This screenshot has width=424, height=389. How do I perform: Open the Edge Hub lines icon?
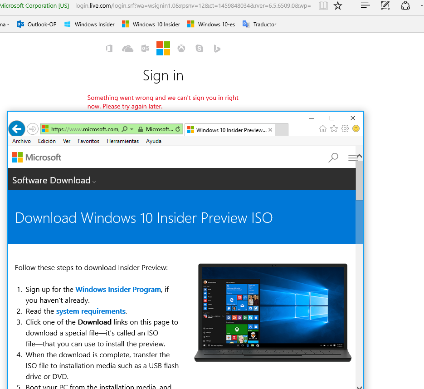tap(366, 5)
